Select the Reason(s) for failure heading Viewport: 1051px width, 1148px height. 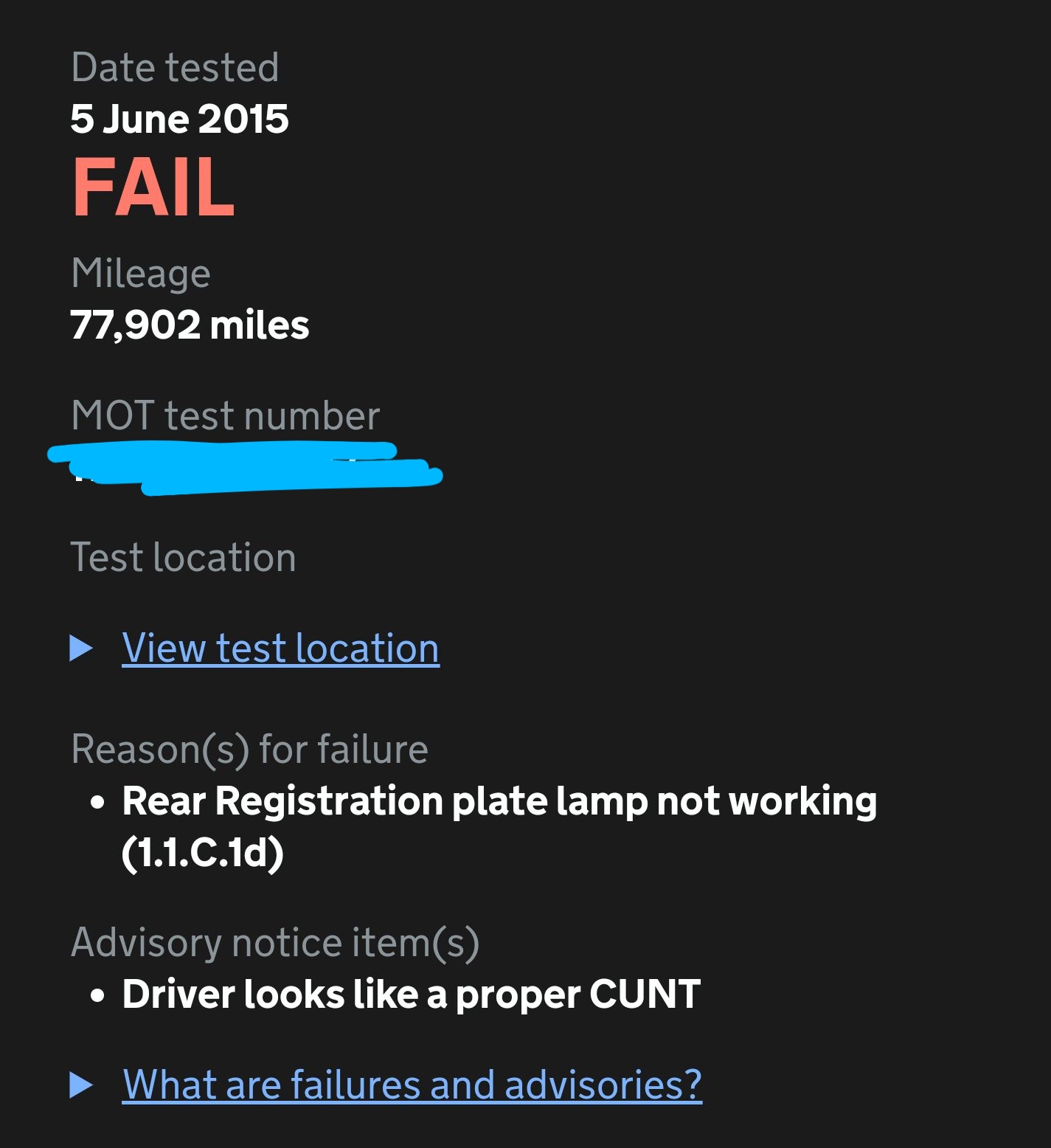[x=249, y=749]
